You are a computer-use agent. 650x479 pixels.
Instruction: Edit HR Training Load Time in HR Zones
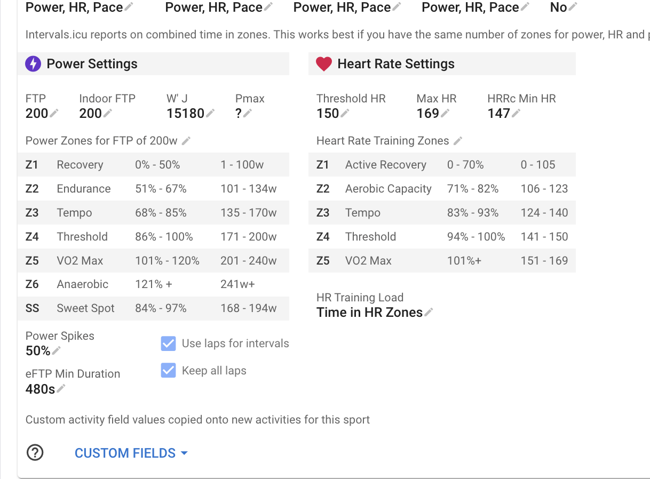coord(429,312)
